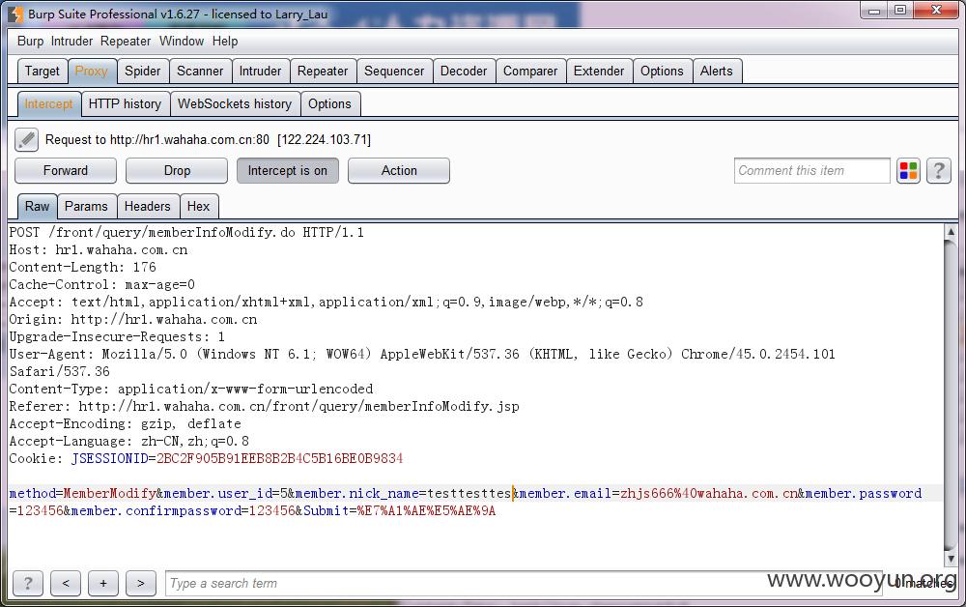Click member.confirmpassword parameter in body
This screenshot has height=607, width=966.
pyautogui.click(x=156, y=511)
